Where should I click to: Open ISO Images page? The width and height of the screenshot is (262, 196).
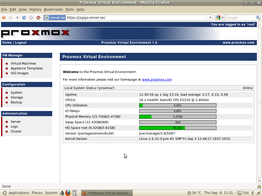pyautogui.click(x=19, y=73)
